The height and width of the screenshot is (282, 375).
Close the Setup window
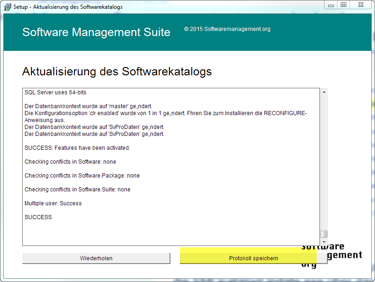[360, 5]
